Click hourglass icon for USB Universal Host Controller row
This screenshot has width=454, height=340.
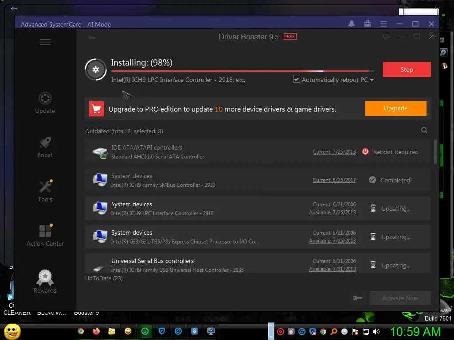373,265
